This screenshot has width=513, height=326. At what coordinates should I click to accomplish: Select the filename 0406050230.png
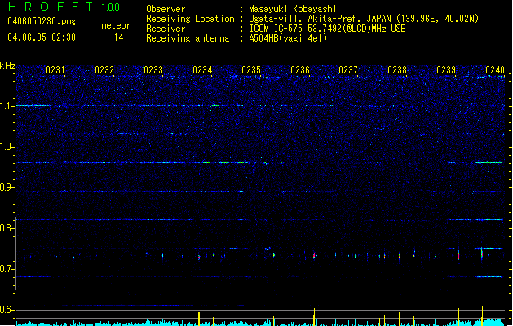(x=42, y=22)
